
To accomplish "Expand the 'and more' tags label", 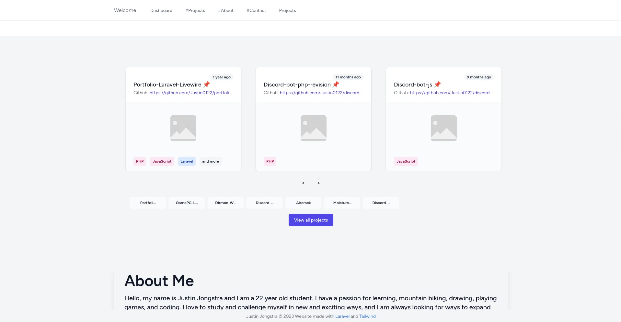I will [x=210, y=161].
